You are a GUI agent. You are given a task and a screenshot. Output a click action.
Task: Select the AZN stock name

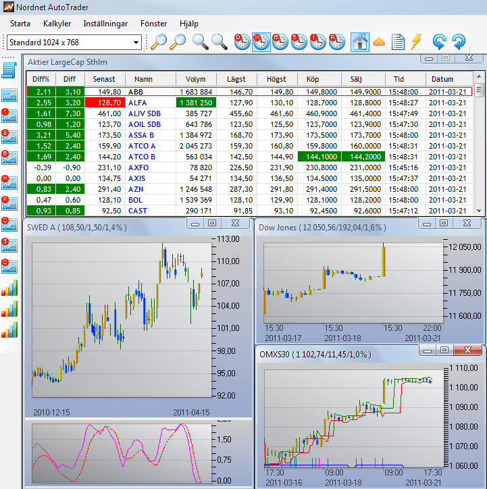coord(136,189)
